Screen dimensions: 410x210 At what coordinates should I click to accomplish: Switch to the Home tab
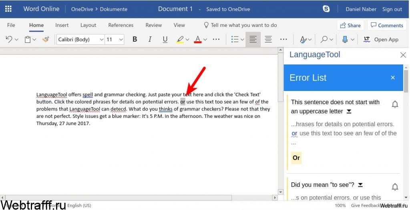[x=36, y=25]
